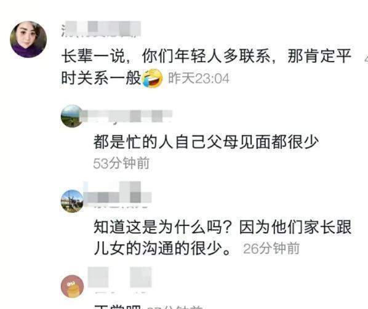Tap the partially visible reply at bottom
The height and width of the screenshot is (309, 368).
click(x=118, y=307)
